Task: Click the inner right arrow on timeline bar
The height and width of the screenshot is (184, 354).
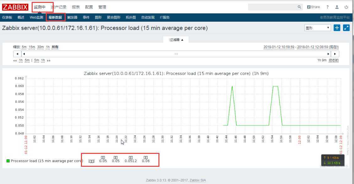Action: (x=329, y=54)
